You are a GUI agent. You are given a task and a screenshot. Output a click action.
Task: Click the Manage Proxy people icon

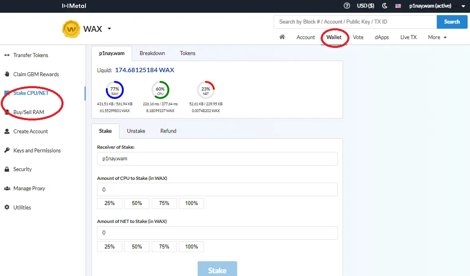[x=7, y=188]
